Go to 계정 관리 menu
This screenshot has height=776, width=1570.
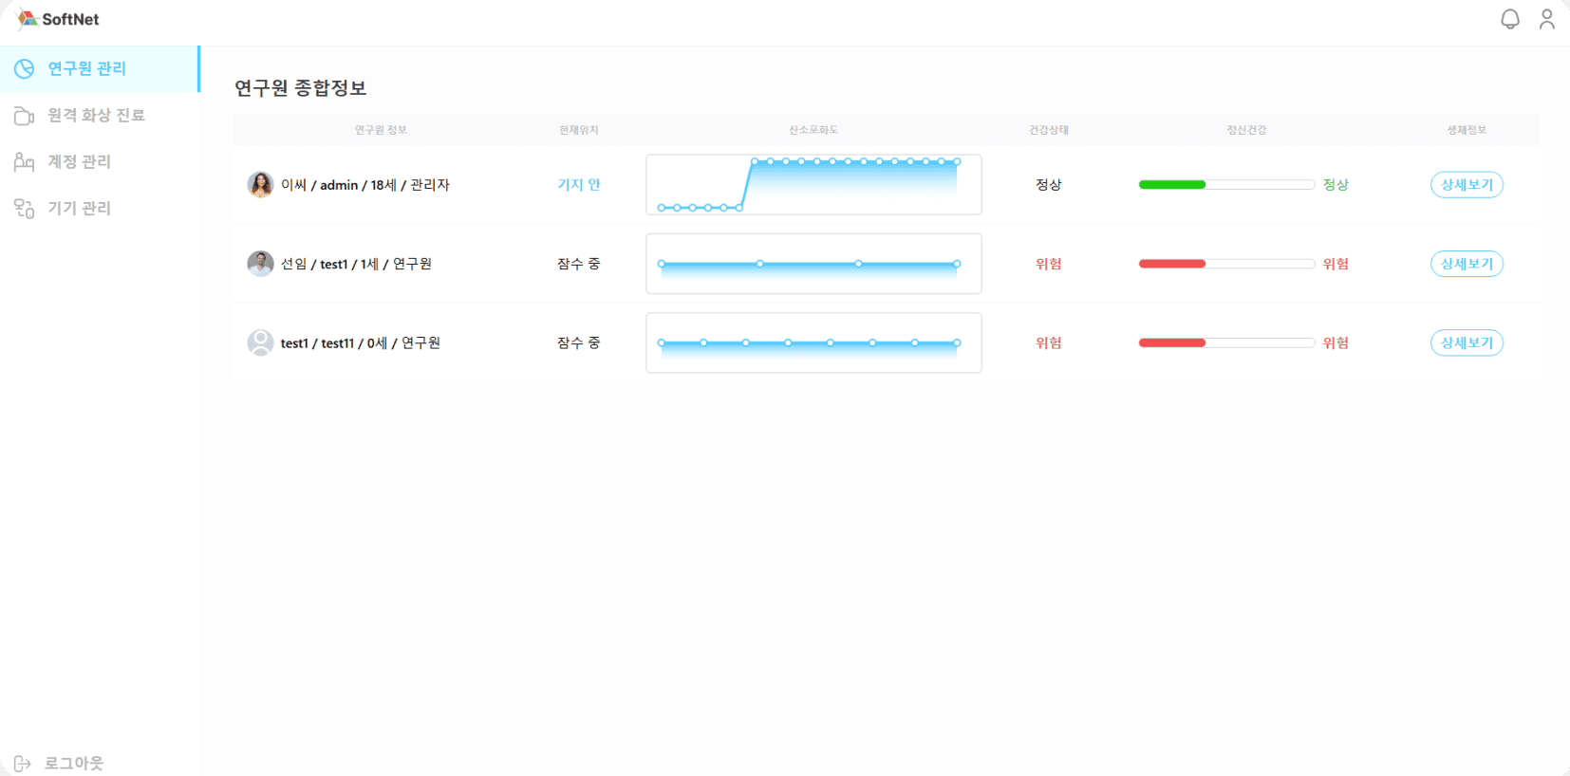tap(80, 161)
